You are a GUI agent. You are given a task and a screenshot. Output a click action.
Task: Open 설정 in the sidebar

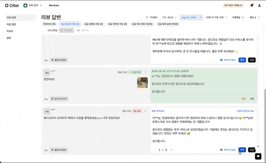click(x=9, y=38)
